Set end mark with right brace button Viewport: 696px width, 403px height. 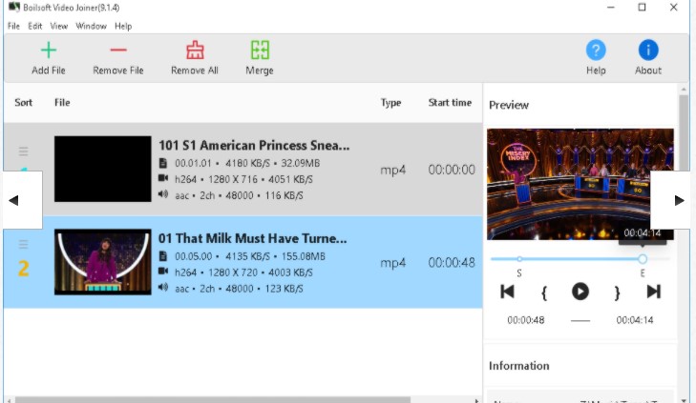[x=617, y=292]
